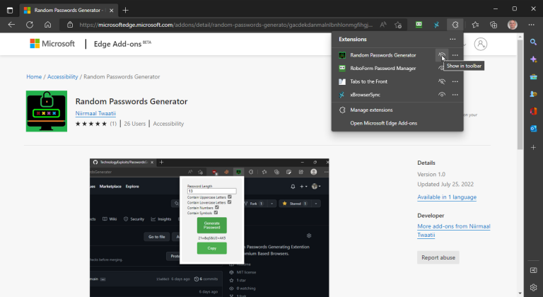Show Random Passwords Generator in toolbar
This screenshot has width=543, height=297.
[441, 55]
